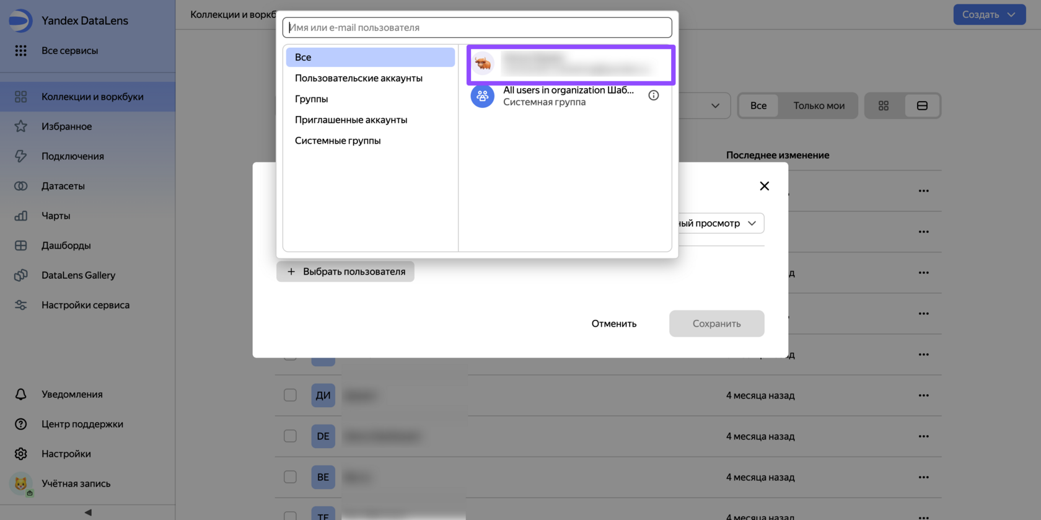Image resolution: width=1041 pixels, height=520 pixels.
Task: Open more options for ДИ row
Action: pyautogui.click(x=923, y=395)
